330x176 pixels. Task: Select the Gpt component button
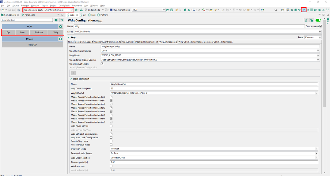[x=8, y=32]
